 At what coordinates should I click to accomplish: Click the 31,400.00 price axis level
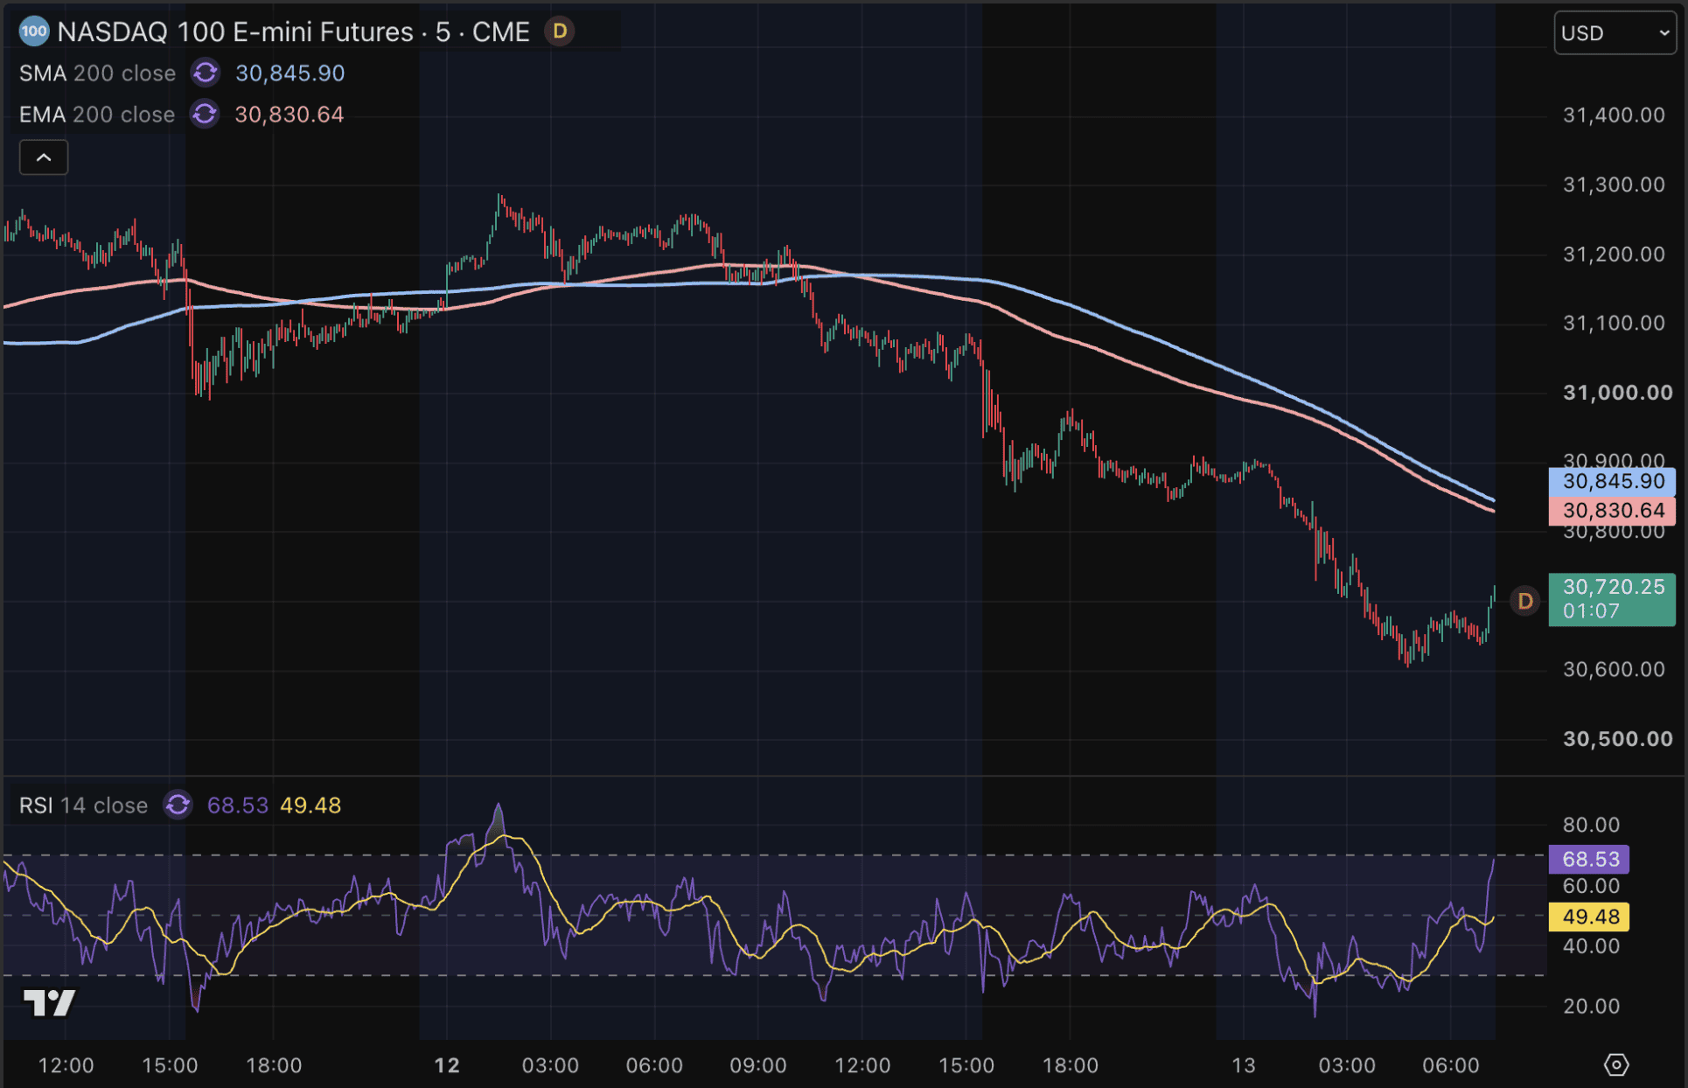[x=1614, y=115]
